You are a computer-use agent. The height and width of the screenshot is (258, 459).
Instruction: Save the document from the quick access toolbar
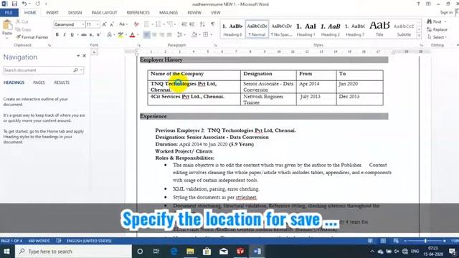[14, 4]
